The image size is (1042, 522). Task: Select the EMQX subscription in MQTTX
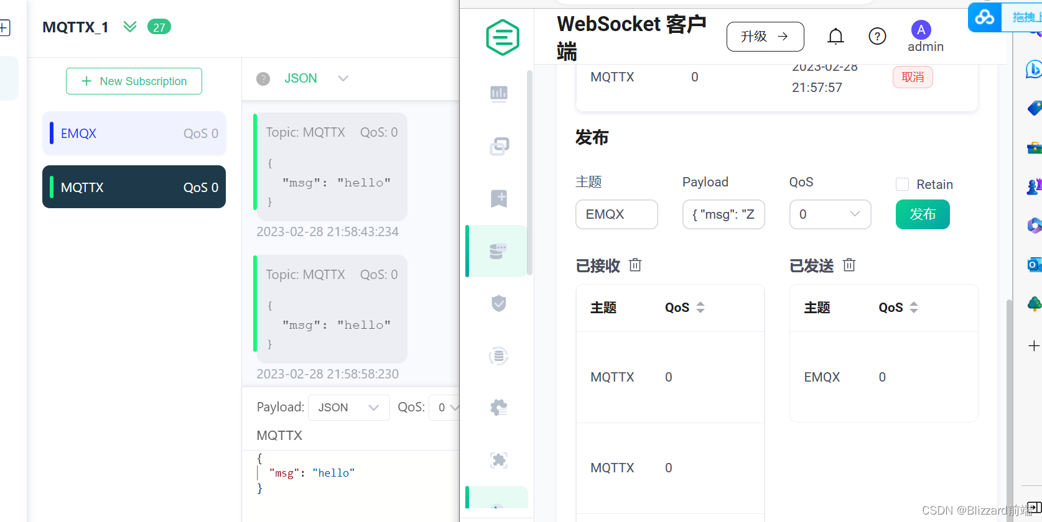pyautogui.click(x=134, y=133)
